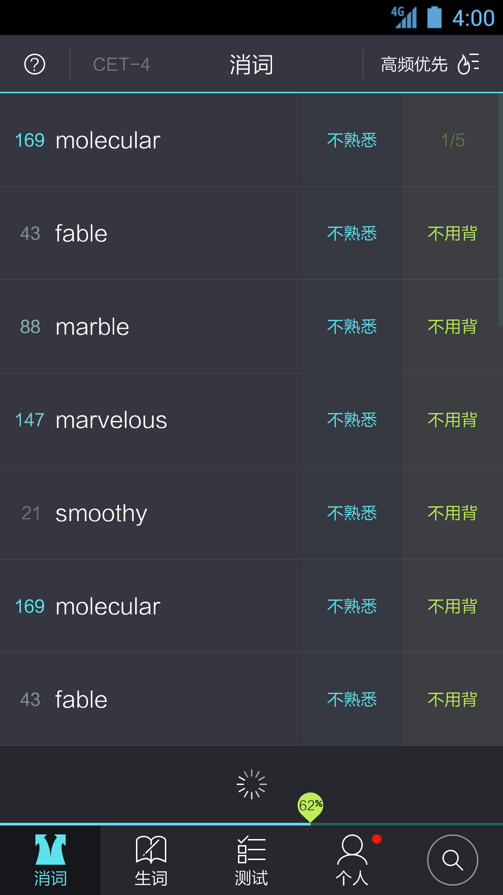Tap the 62% progress marker

(x=310, y=805)
